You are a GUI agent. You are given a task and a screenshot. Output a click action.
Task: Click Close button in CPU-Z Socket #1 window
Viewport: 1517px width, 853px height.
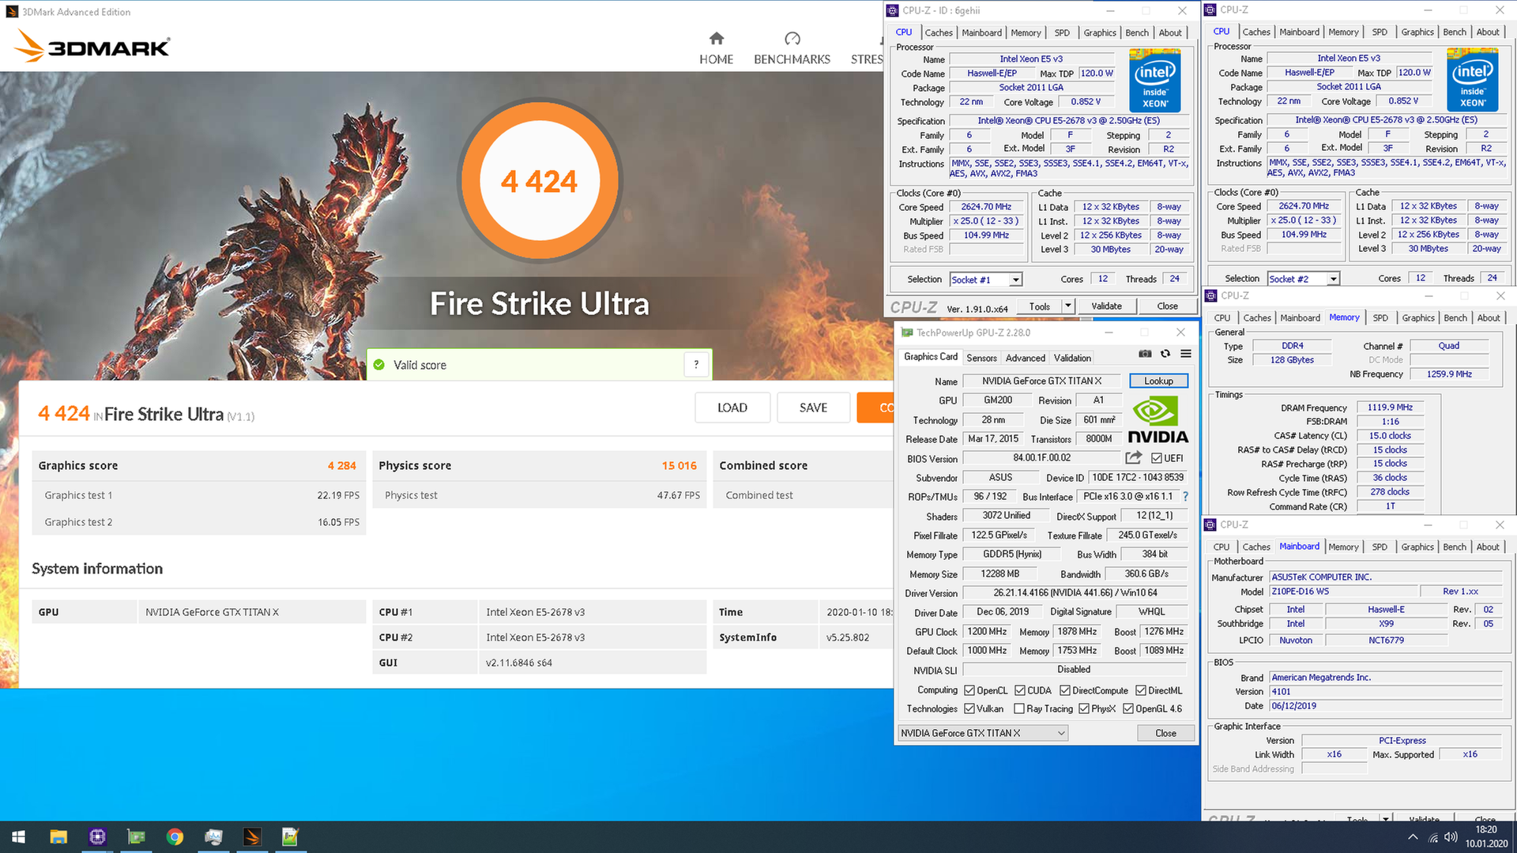coord(1167,306)
